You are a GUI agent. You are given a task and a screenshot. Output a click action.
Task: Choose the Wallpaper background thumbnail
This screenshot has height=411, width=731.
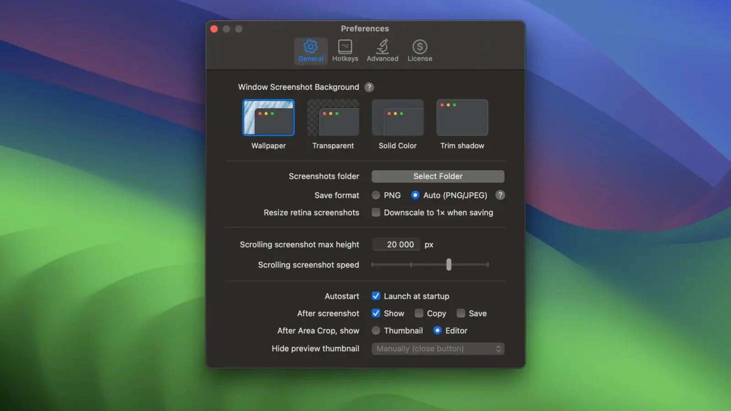(268, 118)
